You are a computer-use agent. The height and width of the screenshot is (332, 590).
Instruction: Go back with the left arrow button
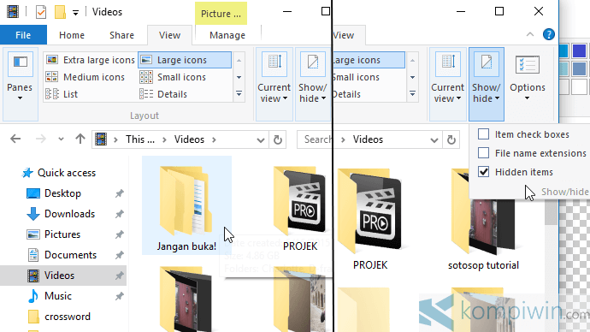pyautogui.click(x=15, y=139)
